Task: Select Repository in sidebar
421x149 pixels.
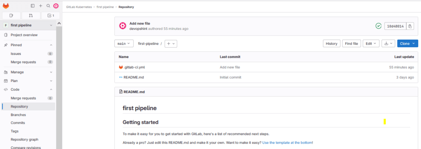Action: [28, 106]
